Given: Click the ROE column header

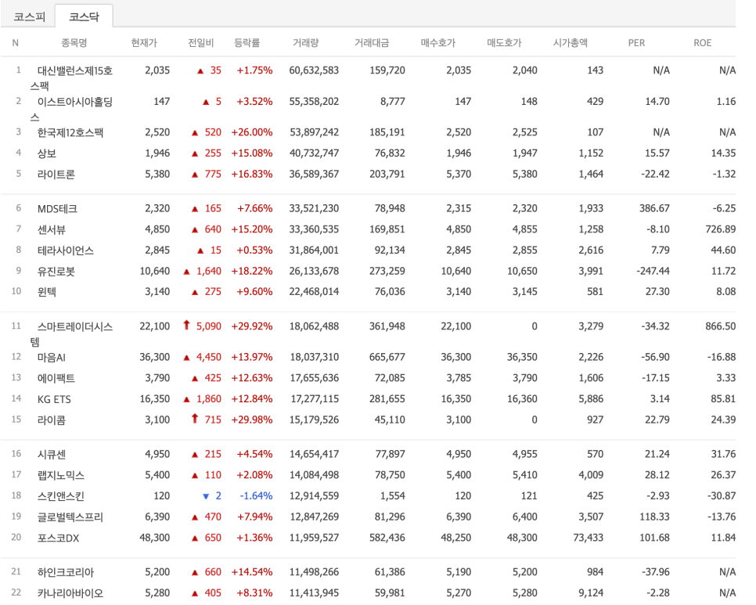Looking at the screenshot, I should point(703,43).
